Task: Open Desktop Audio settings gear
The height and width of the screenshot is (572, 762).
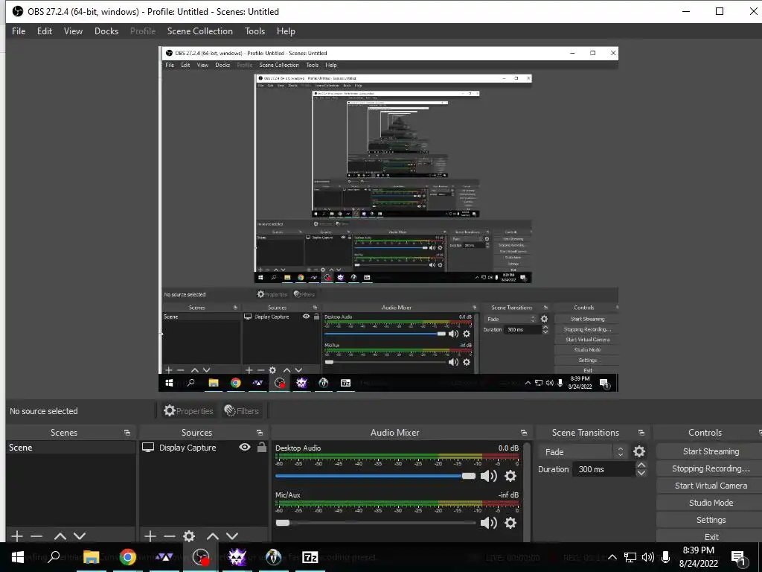Action: pyautogui.click(x=510, y=476)
